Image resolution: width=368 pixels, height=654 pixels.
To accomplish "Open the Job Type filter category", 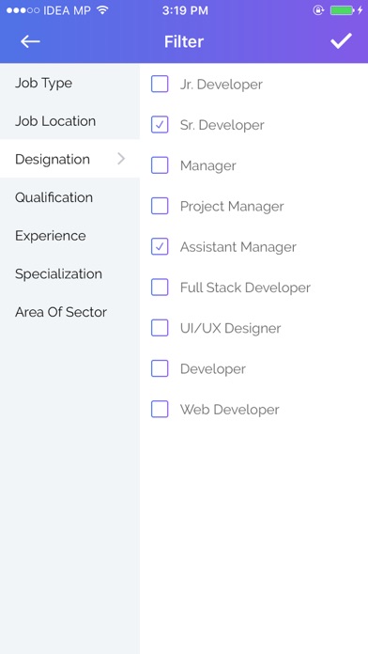I will (x=69, y=83).
